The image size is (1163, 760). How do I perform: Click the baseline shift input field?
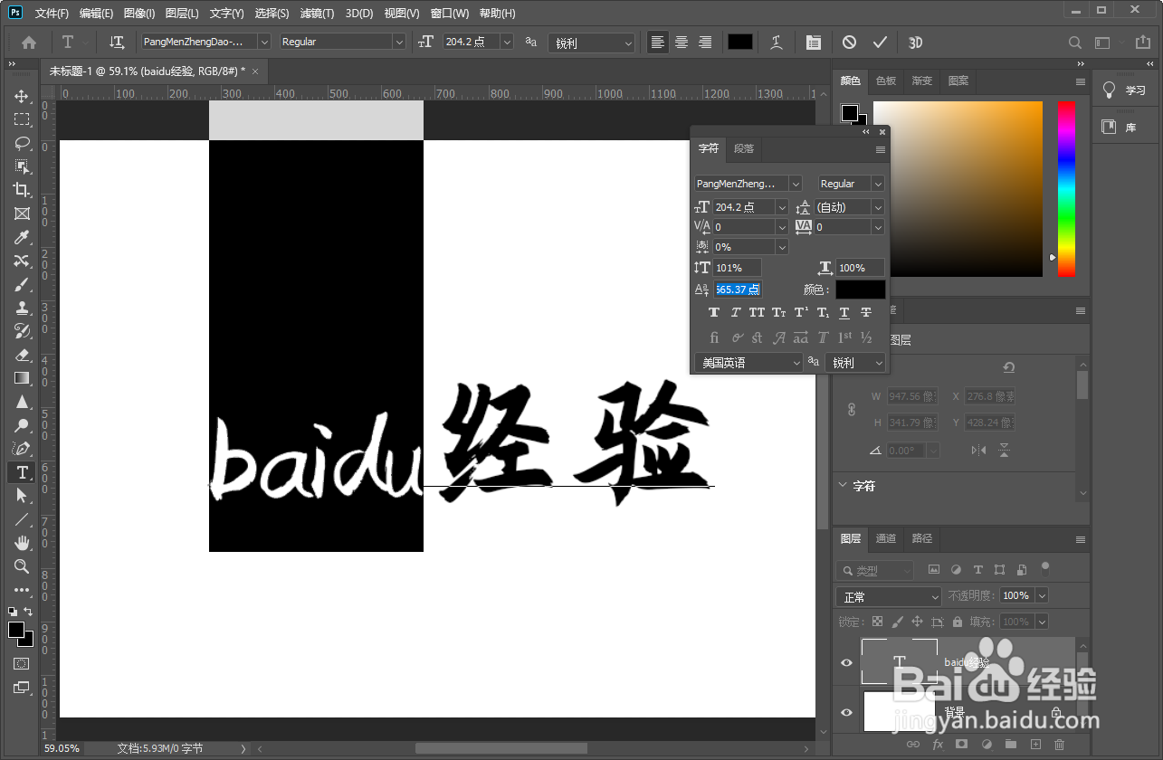click(738, 290)
